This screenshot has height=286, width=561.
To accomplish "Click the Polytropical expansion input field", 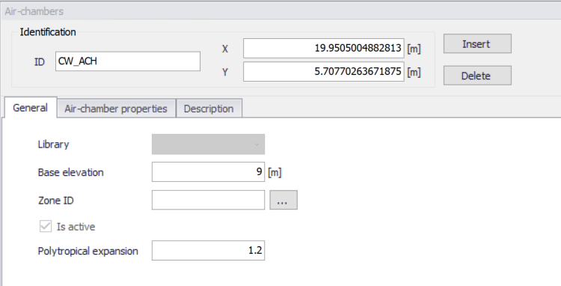I will coord(208,250).
